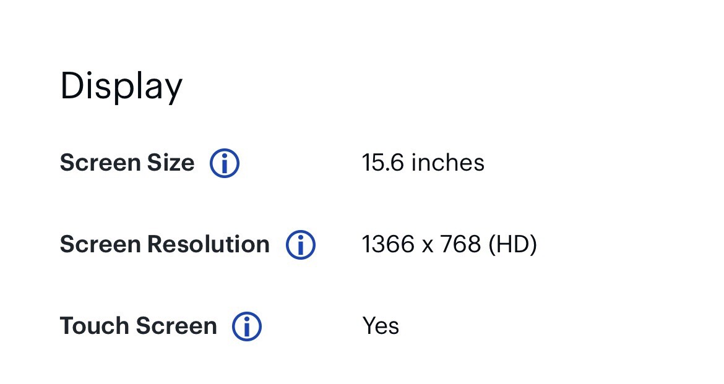Click the (HD) text in resolution value

[x=513, y=244]
